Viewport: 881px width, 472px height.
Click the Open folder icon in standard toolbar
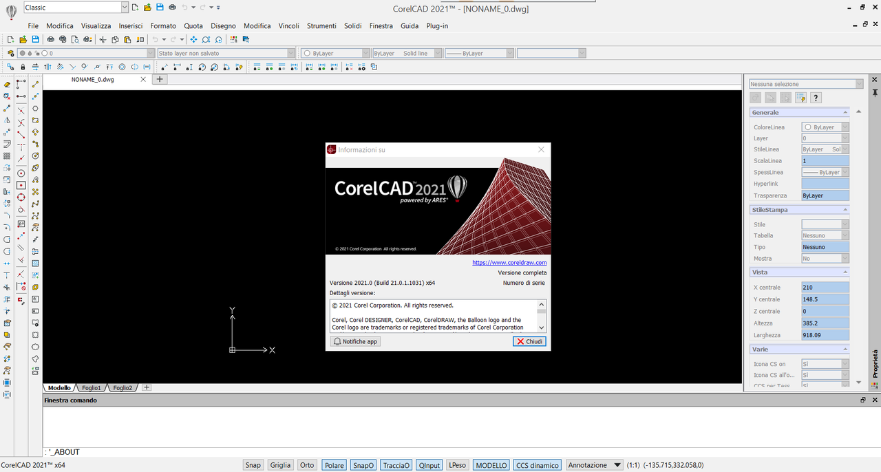tap(23, 39)
